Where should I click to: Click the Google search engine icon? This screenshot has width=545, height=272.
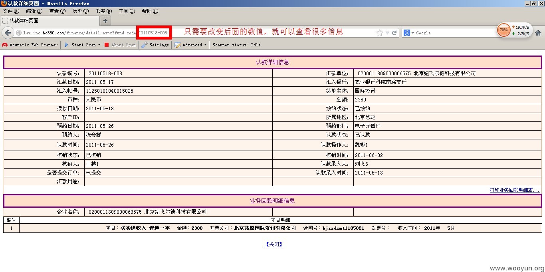[x=406, y=33]
